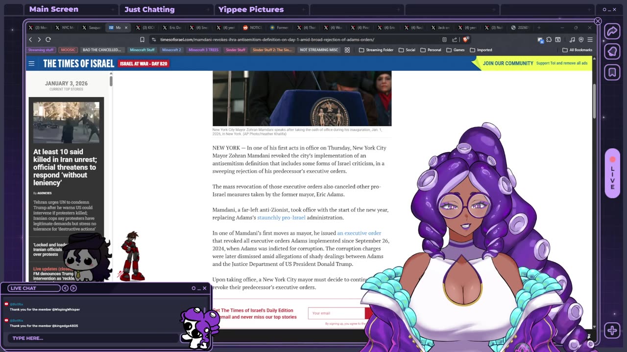This screenshot has width=627, height=352.
Task: Go back with the browser back arrow
Action: (x=30, y=40)
